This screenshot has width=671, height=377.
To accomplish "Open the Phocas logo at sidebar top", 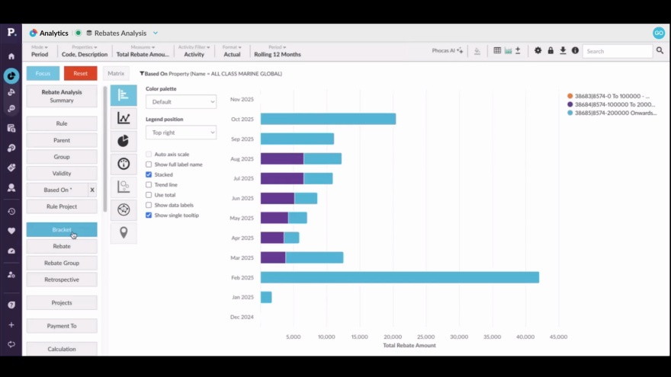I will (11, 32).
